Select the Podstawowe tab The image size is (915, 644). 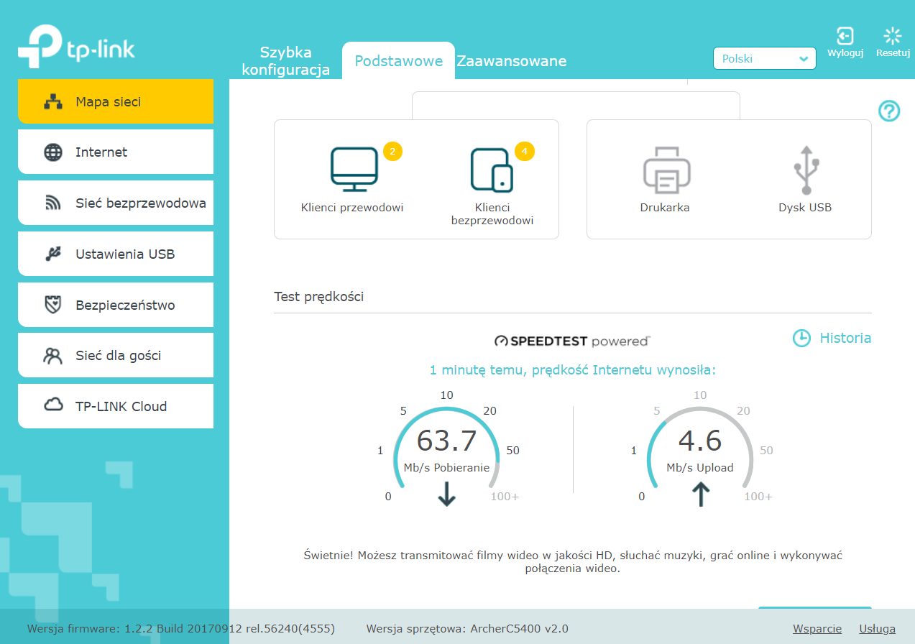coord(398,61)
